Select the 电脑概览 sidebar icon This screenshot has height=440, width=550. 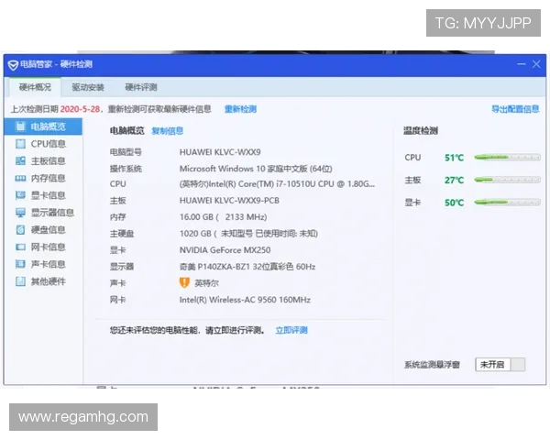tap(21, 126)
